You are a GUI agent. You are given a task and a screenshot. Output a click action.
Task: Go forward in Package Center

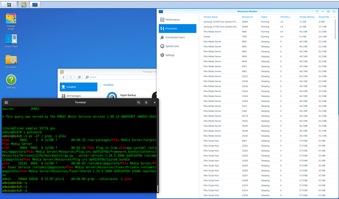pyautogui.click(x=71, y=77)
